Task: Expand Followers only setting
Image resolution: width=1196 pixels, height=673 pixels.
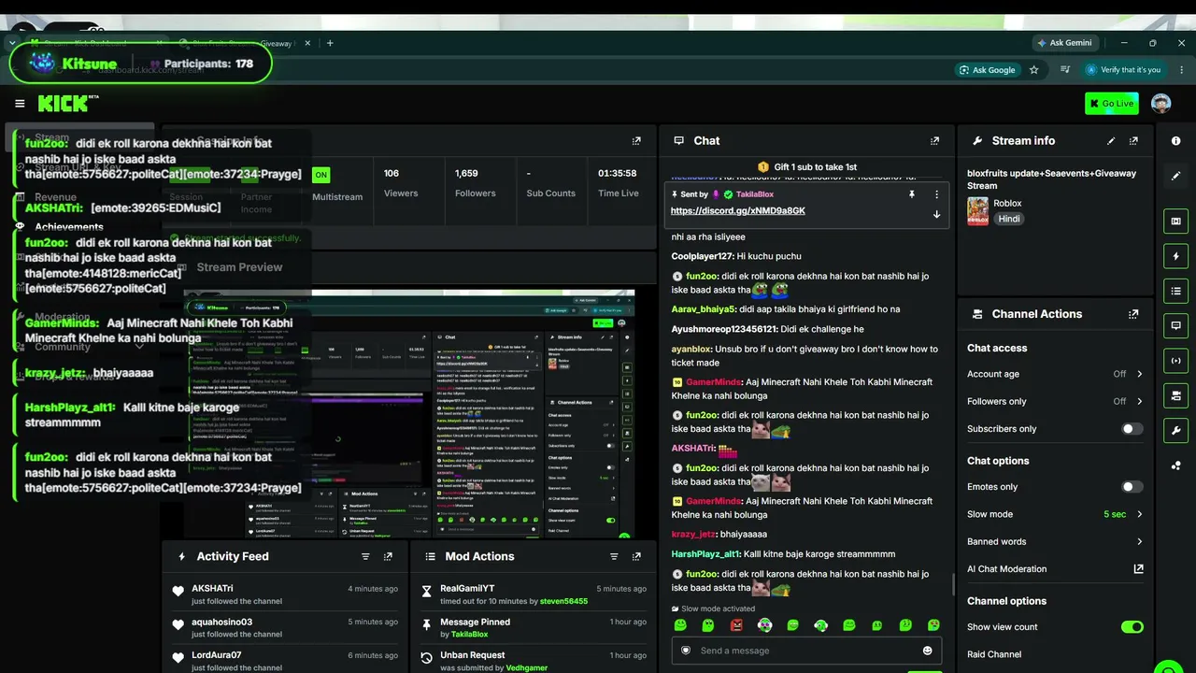Action: pyautogui.click(x=1055, y=402)
